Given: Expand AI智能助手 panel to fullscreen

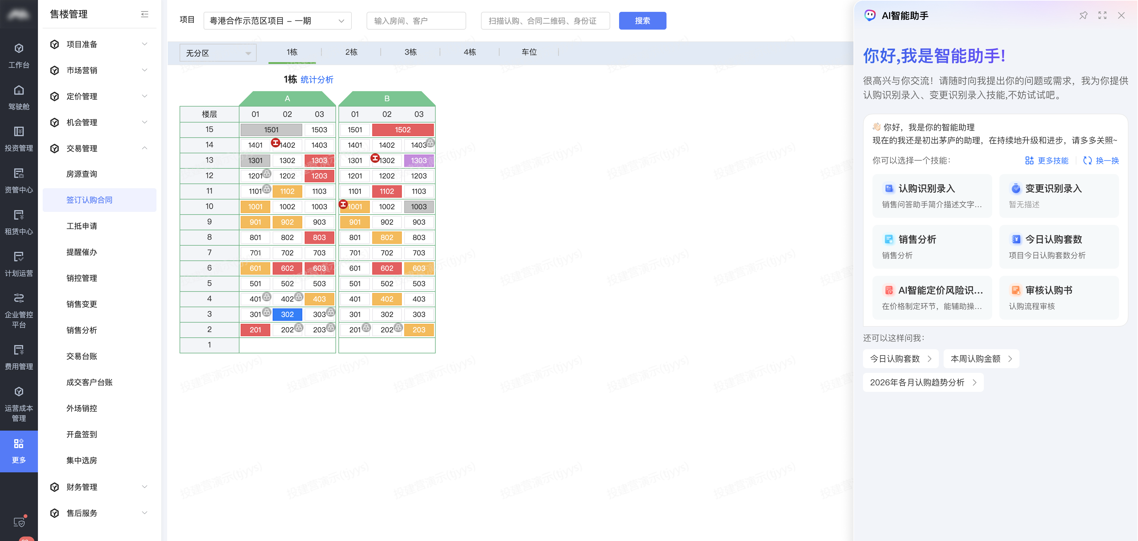Looking at the screenshot, I should 1102,15.
